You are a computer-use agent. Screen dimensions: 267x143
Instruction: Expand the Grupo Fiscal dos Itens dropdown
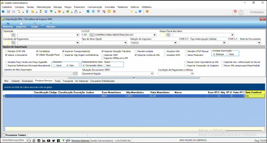tap(232, 35)
